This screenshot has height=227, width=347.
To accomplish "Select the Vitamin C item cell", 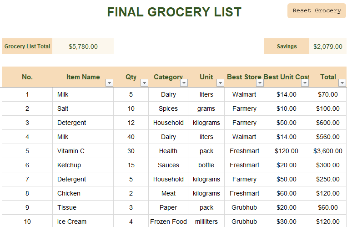I will pyautogui.click(x=71, y=151).
